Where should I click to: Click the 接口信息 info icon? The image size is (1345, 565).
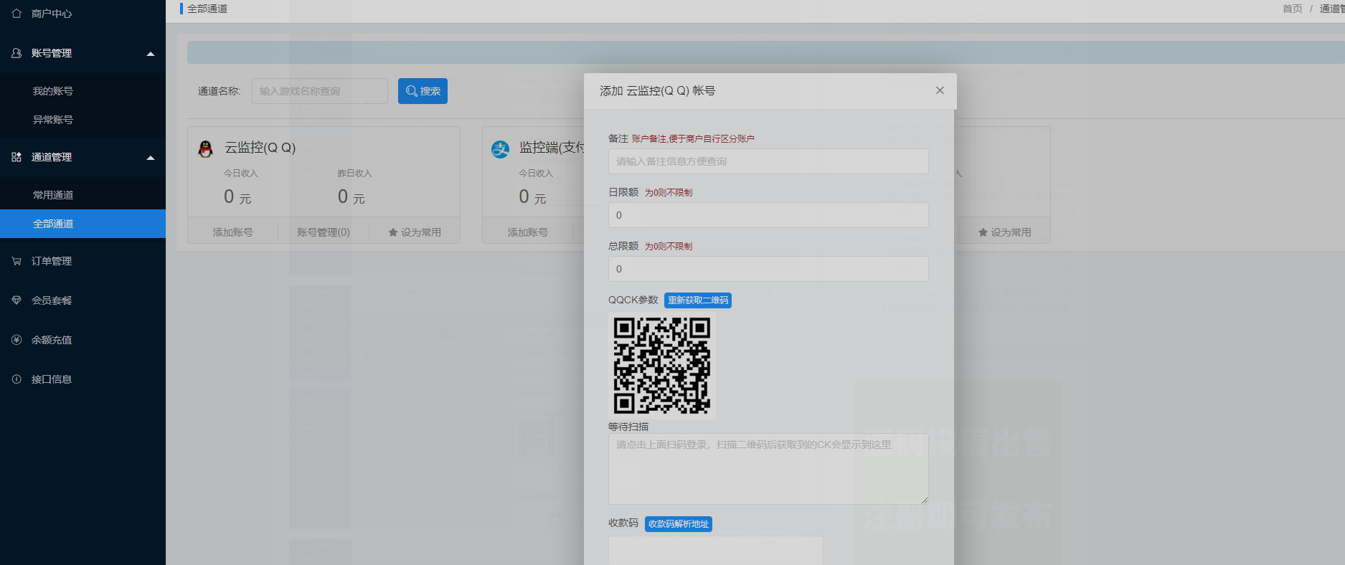click(x=16, y=379)
